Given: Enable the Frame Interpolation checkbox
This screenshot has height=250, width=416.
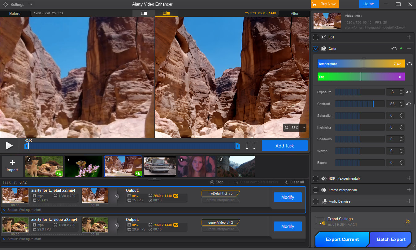Looking at the screenshot, I should coord(315,190).
